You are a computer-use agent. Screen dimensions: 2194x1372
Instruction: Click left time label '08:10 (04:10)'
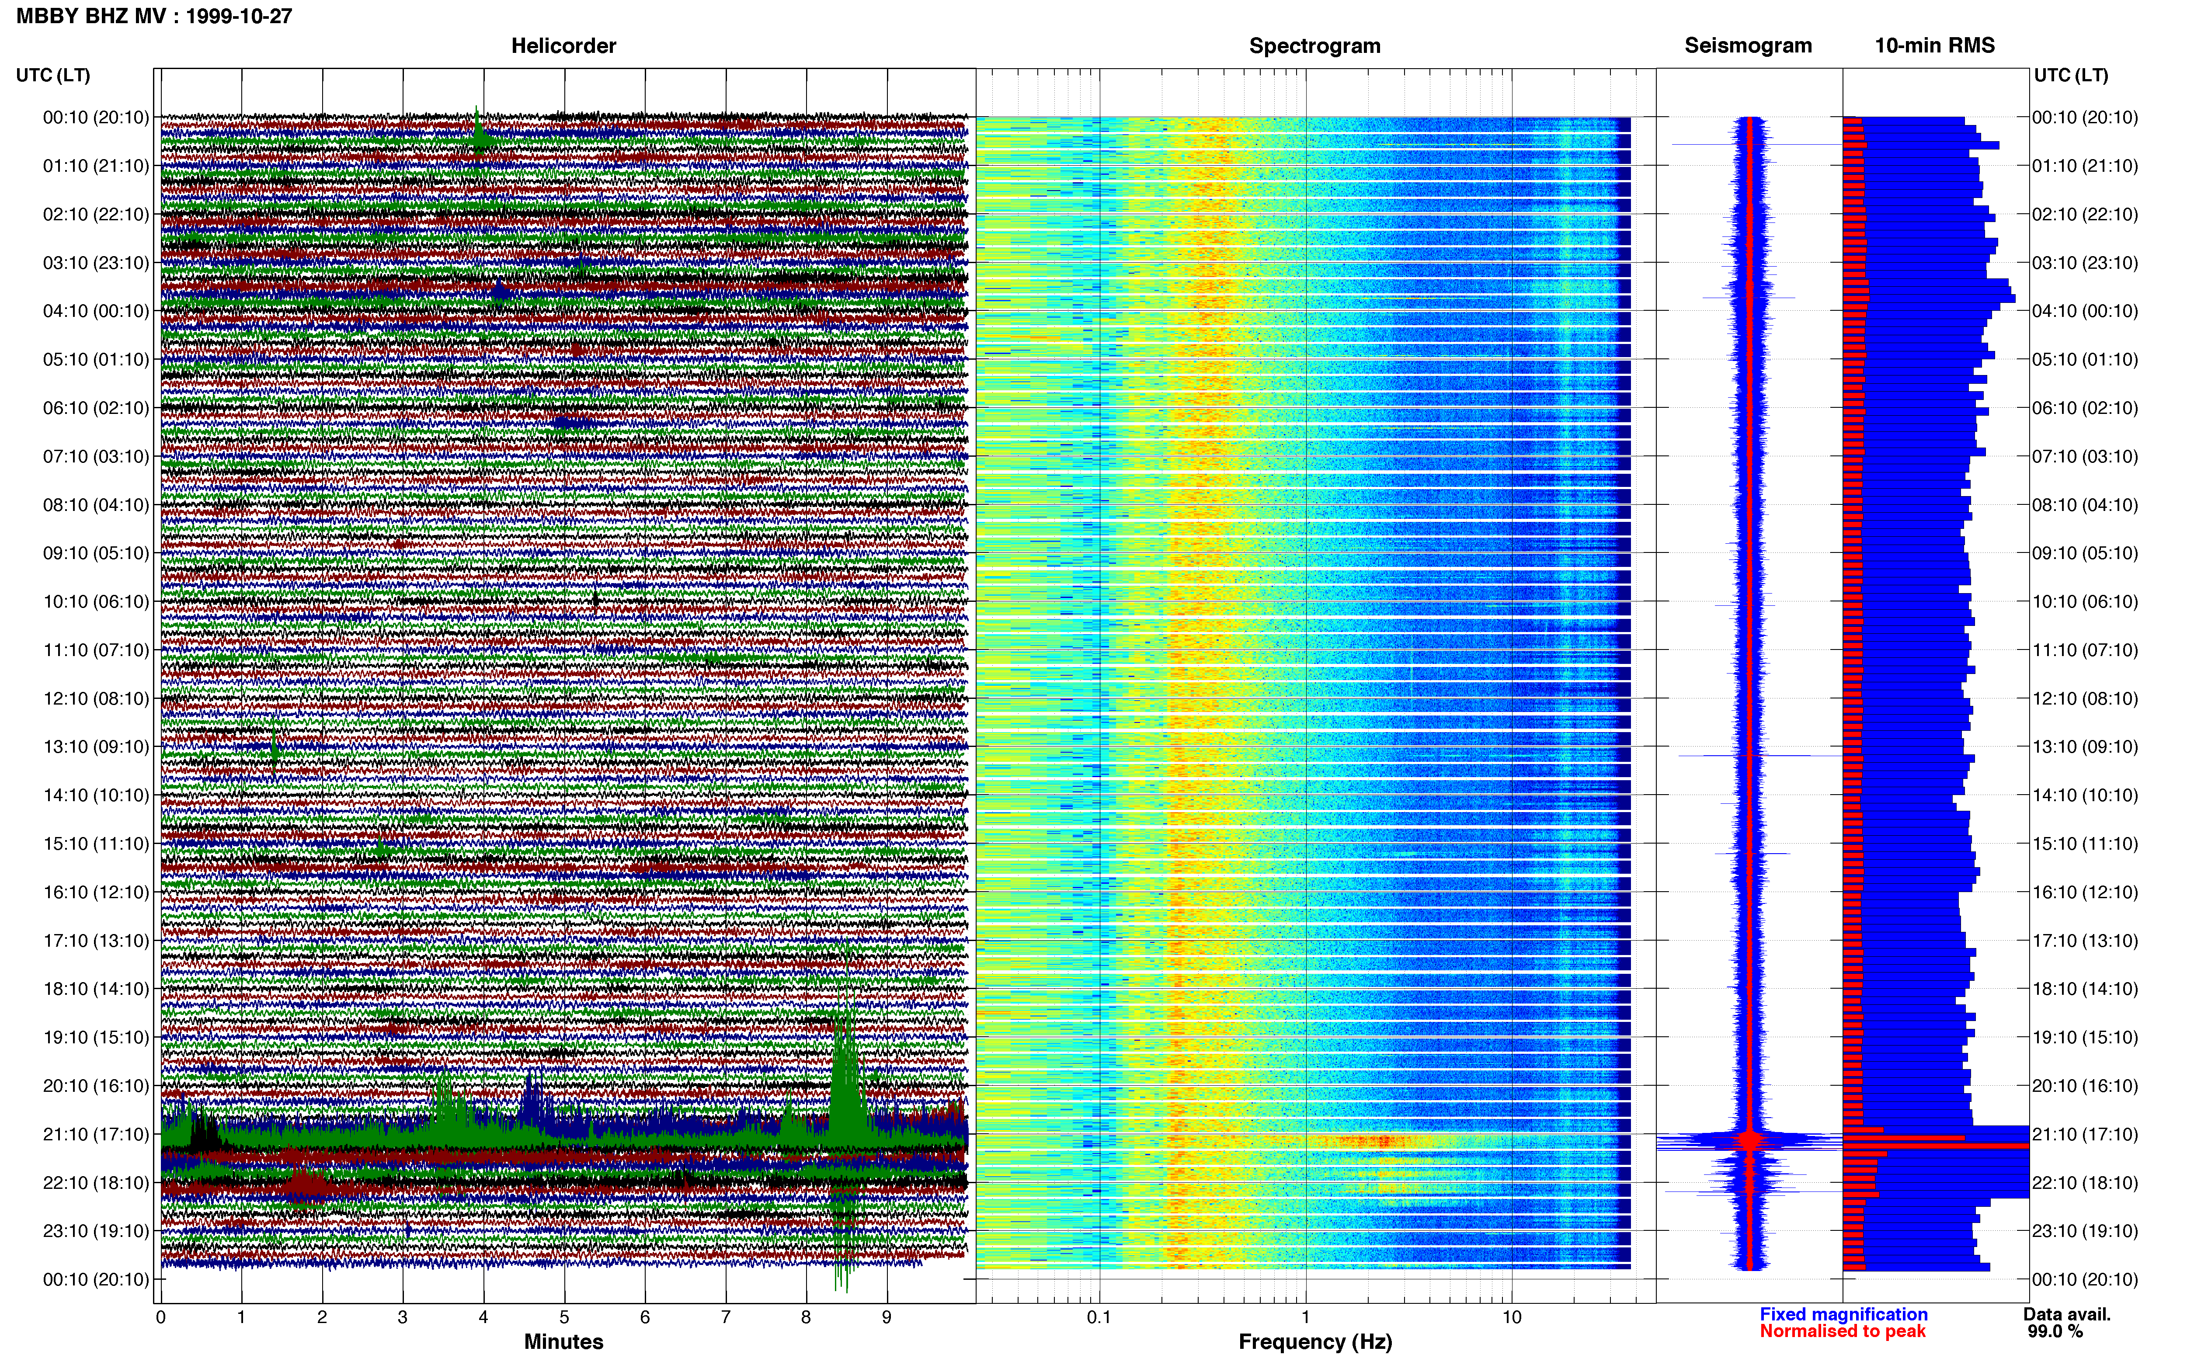pos(96,504)
